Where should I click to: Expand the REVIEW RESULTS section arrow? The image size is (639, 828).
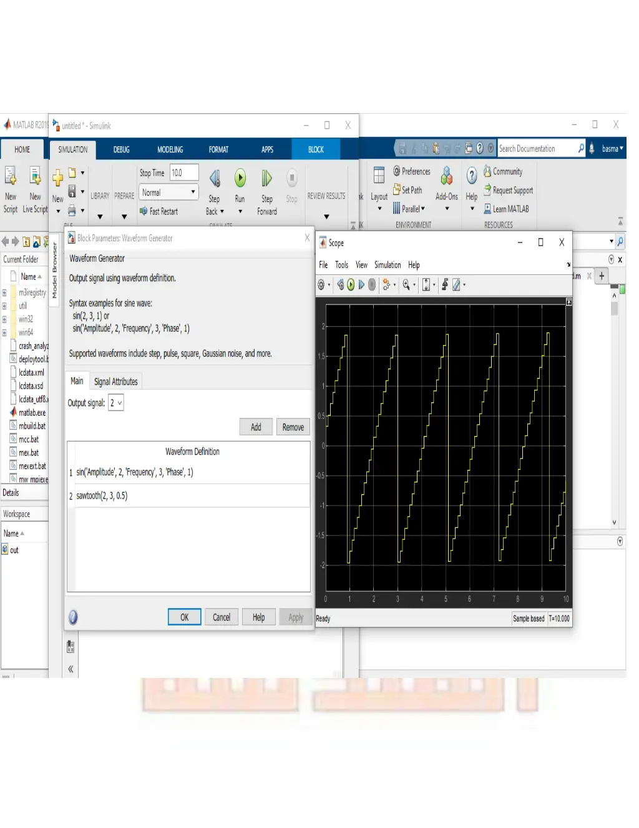[326, 217]
